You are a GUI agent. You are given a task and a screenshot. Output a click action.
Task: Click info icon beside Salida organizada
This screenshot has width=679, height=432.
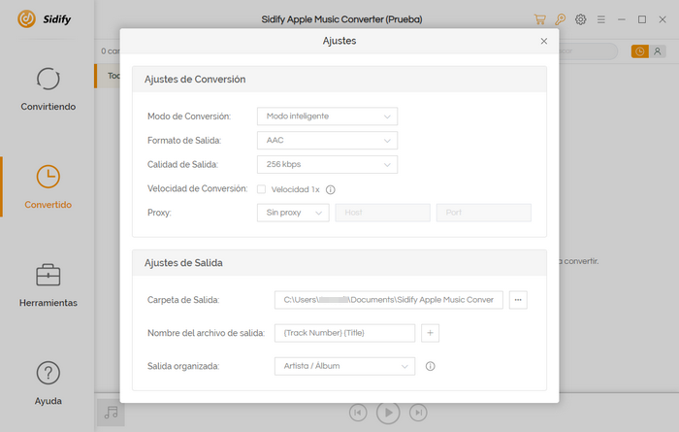pyautogui.click(x=430, y=366)
